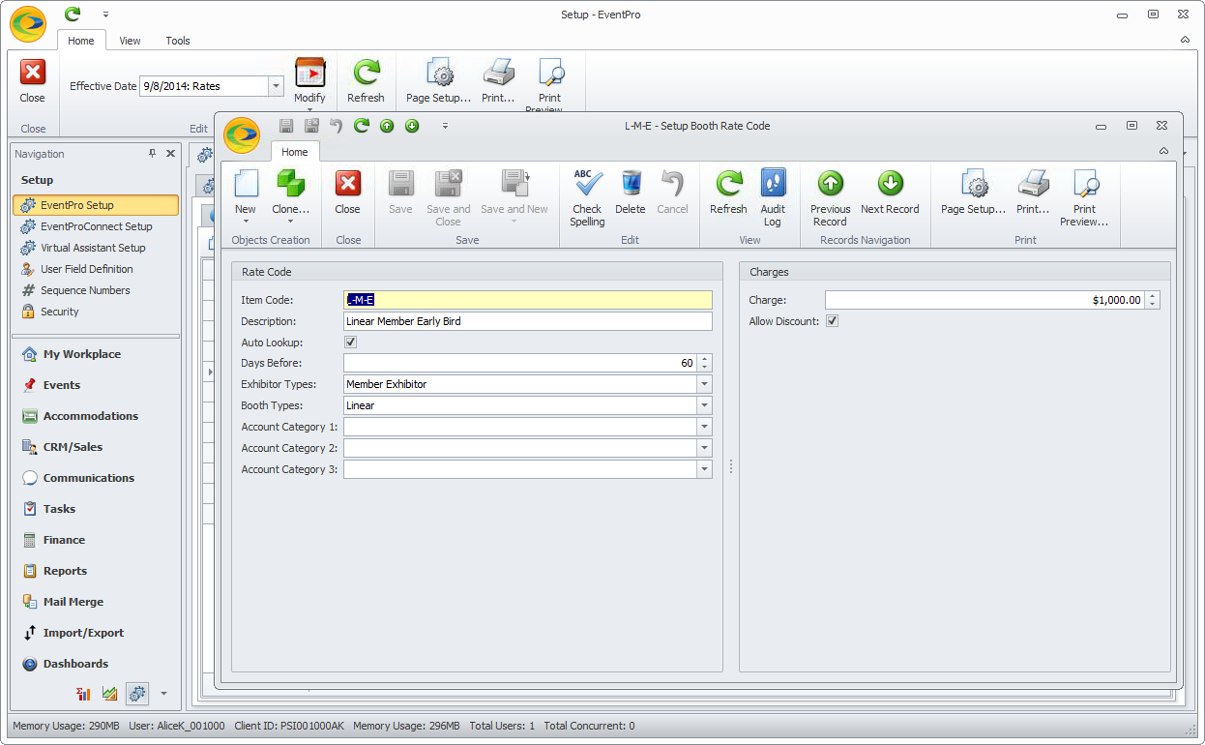Click red Close icon in main Setup ribbon
This screenshot has height=745, width=1205.
[x=33, y=74]
